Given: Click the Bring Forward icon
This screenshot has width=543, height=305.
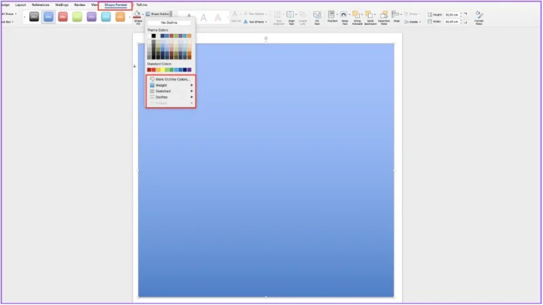Looking at the screenshot, I should pos(358,16).
